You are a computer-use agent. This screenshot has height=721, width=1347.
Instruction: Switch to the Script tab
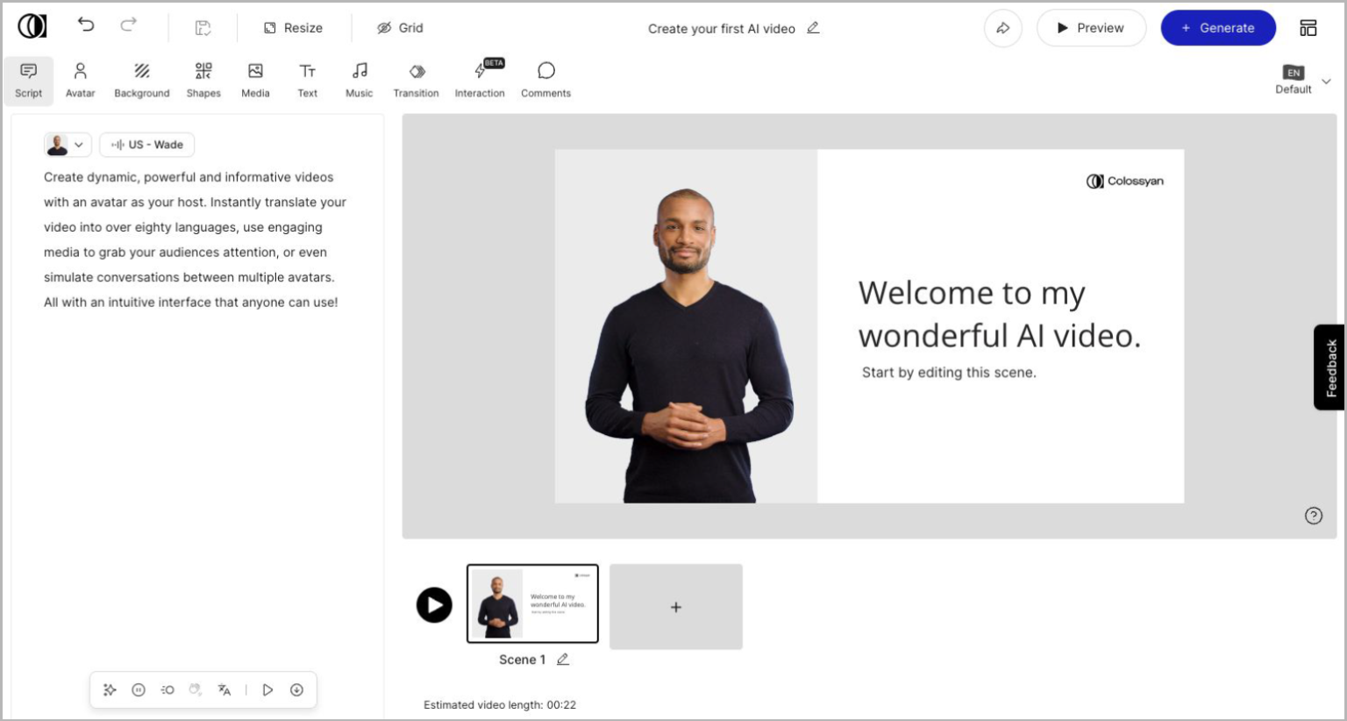tap(28, 79)
